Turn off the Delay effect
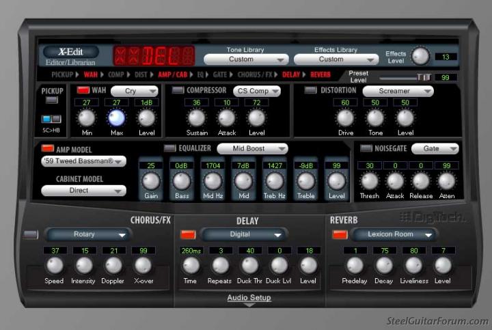 point(189,234)
